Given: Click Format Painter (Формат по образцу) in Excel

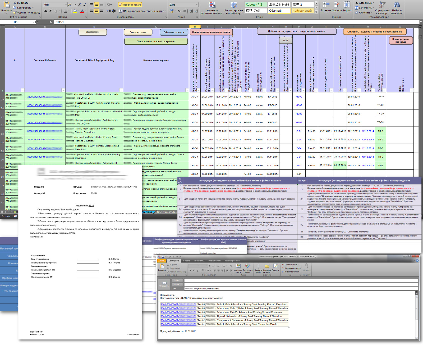Looking at the screenshot, I should [27, 12].
